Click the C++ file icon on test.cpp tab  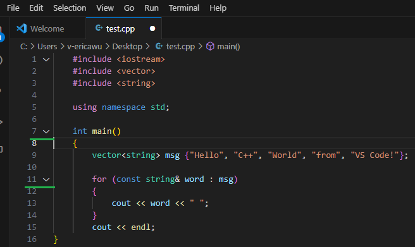99,28
